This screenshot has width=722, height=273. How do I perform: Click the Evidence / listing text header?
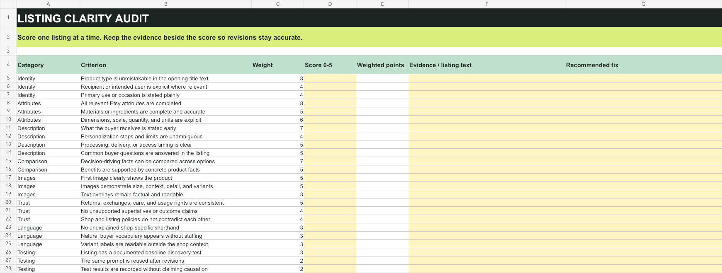(487, 65)
